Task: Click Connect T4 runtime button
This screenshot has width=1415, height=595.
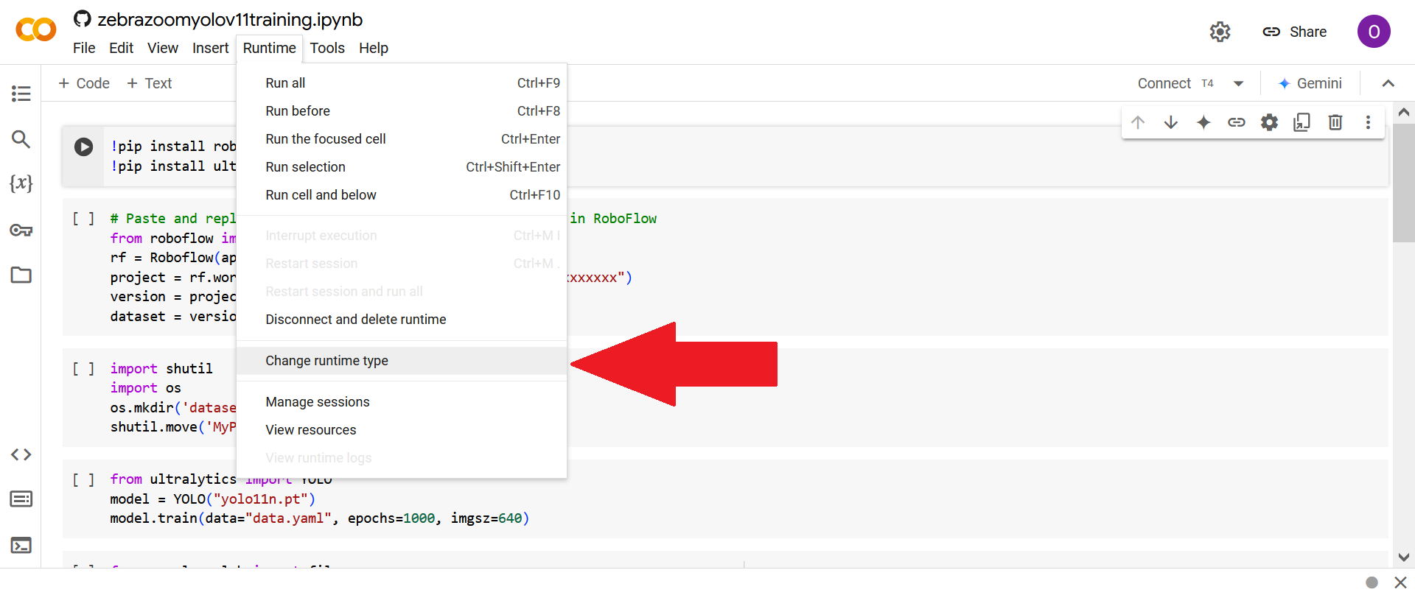Action: (1175, 83)
